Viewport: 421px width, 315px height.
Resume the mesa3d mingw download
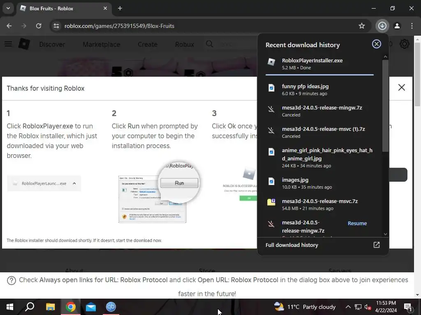click(x=357, y=224)
